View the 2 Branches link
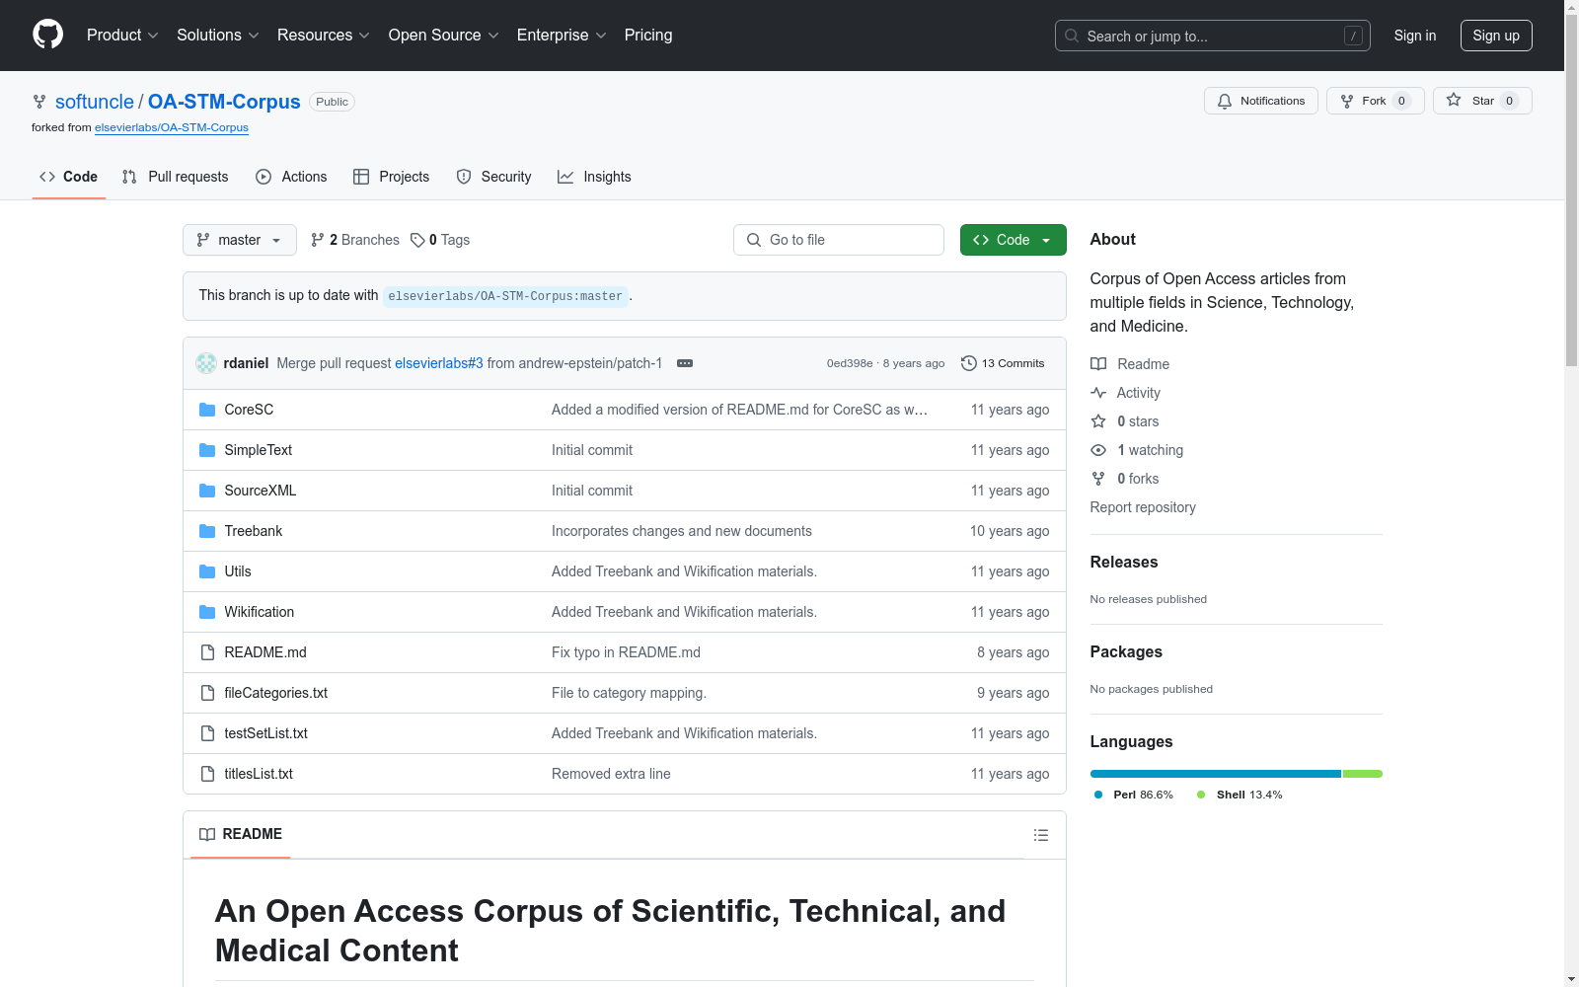1579x987 pixels. 354,240
